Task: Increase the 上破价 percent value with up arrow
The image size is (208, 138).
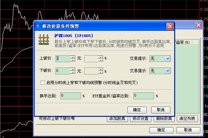Action: click(101, 57)
